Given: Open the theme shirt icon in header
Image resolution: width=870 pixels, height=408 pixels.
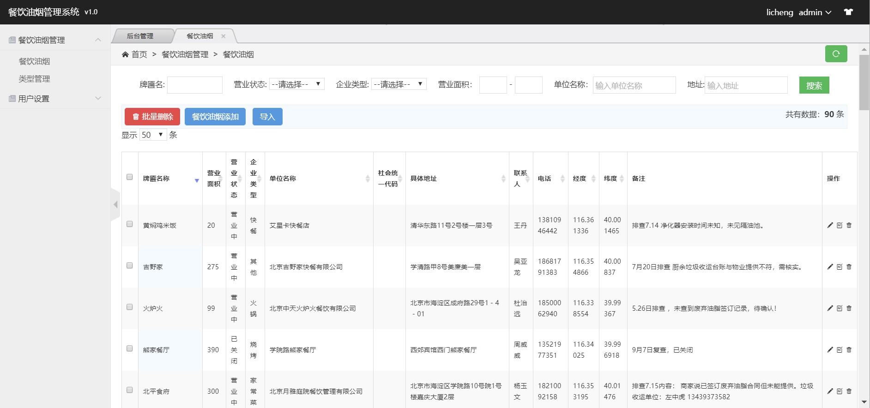Looking at the screenshot, I should click(x=848, y=12).
